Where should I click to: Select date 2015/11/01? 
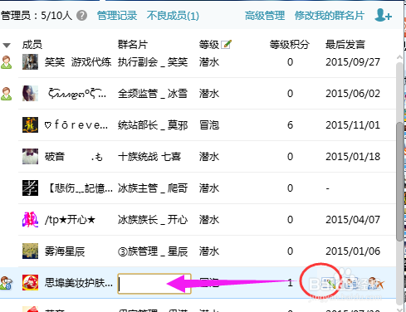click(x=353, y=125)
